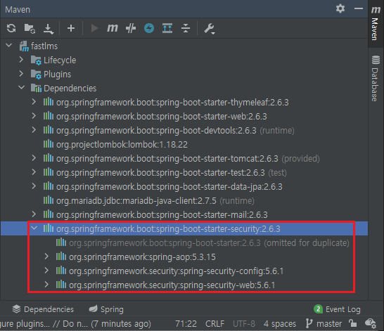Viewport: 384px width, 331px height.
Task: Expand spring-aop:5.3.15 dependency
Action: point(46,257)
